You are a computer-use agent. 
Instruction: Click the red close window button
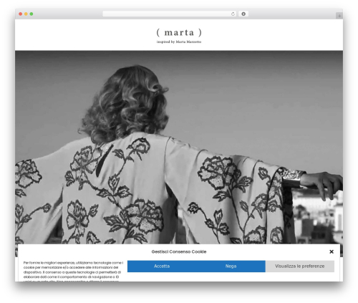[21, 14]
